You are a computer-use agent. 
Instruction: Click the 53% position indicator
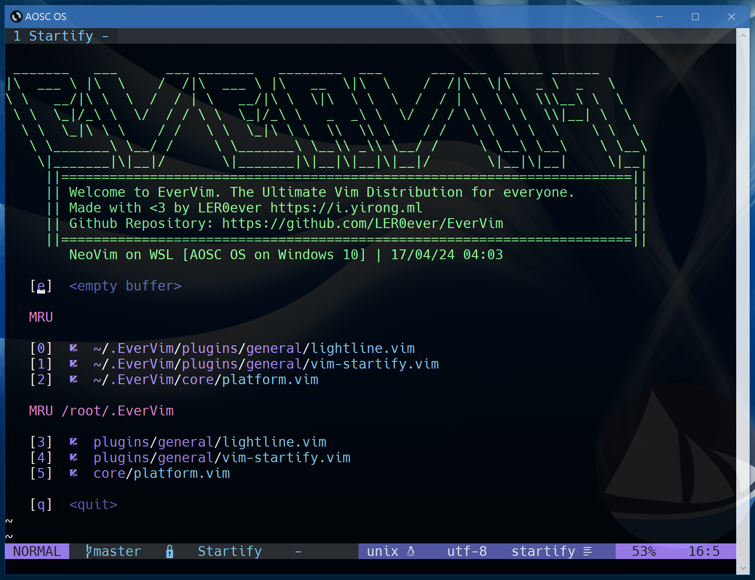point(644,551)
